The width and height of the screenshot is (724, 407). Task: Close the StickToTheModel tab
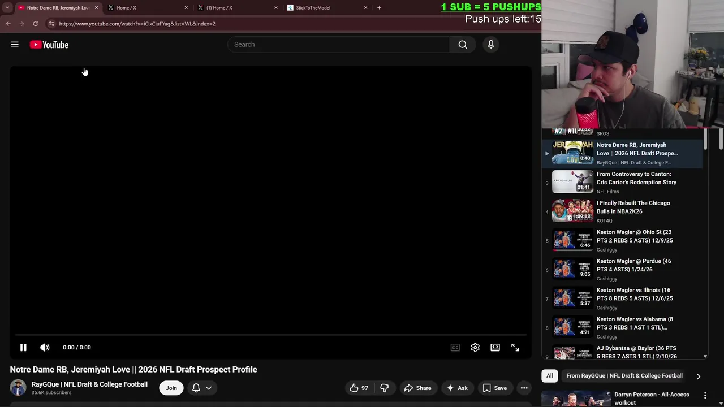click(365, 8)
